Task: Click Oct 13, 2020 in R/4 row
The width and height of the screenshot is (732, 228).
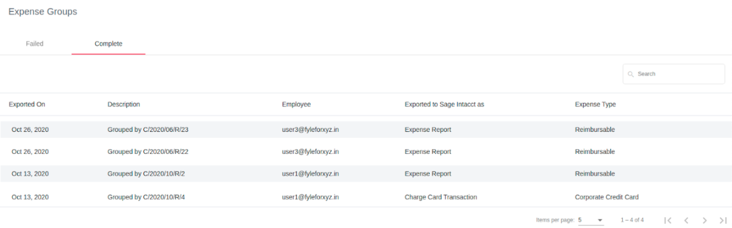Action: (31, 197)
